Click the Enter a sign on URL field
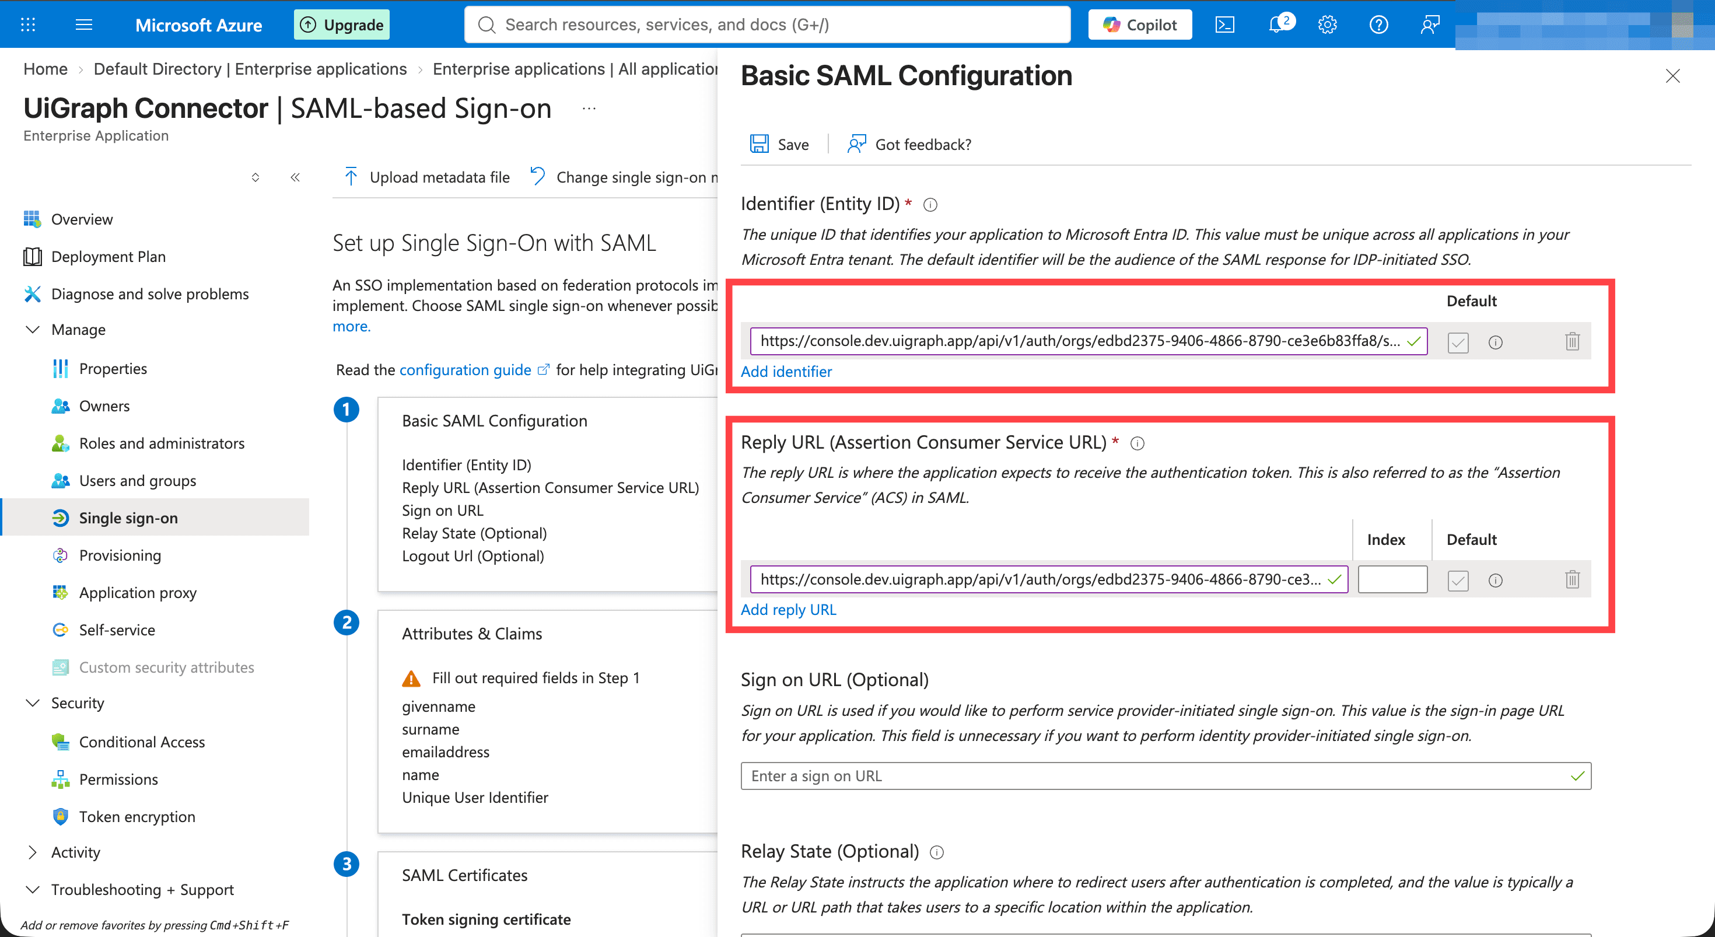Image resolution: width=1715 pixels, height=937 pixels. [1165, 776]
